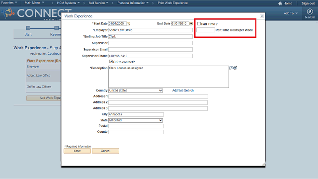This screenshot has height=179, width=318.
Task: Save the work experience entry
Action: pos(78,151)
